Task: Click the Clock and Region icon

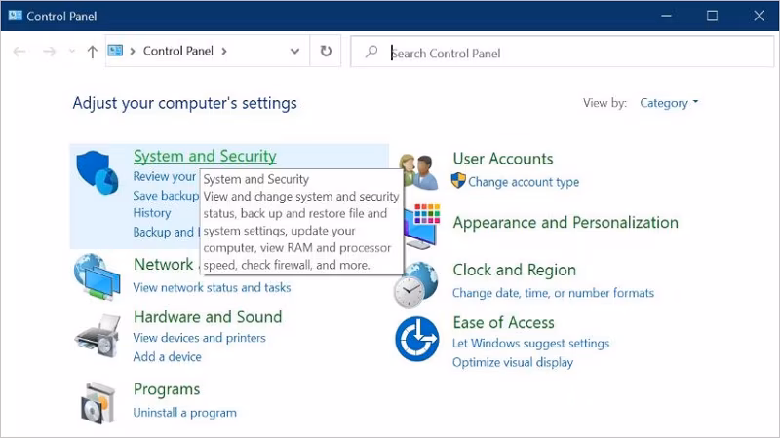Action: (x=417, y=282)
